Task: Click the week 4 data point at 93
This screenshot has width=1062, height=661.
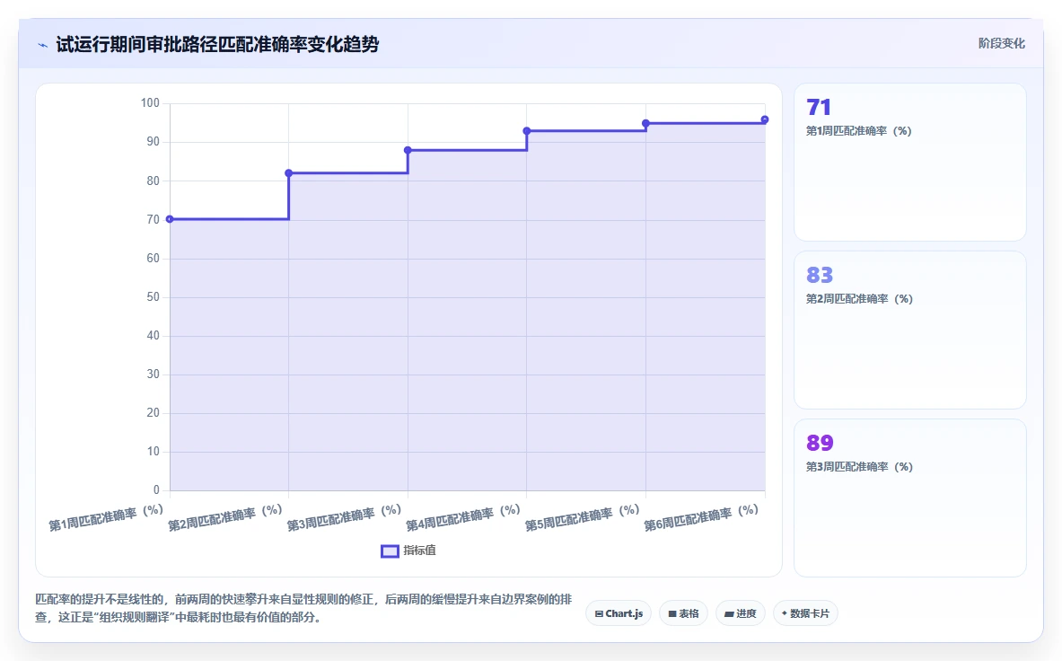Action: pos(527,131)
